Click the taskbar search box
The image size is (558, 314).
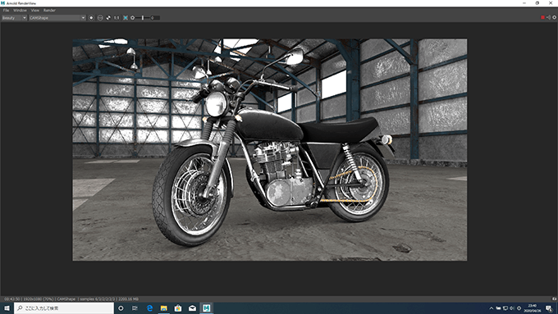(x=64, y=308)
